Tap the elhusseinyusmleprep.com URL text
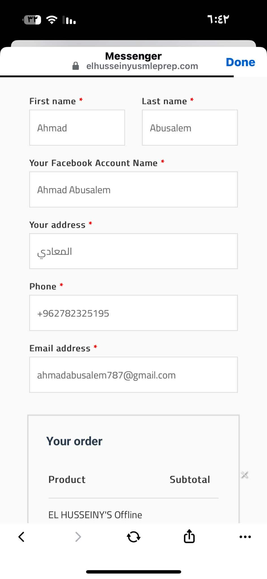 tap(142, 66)
